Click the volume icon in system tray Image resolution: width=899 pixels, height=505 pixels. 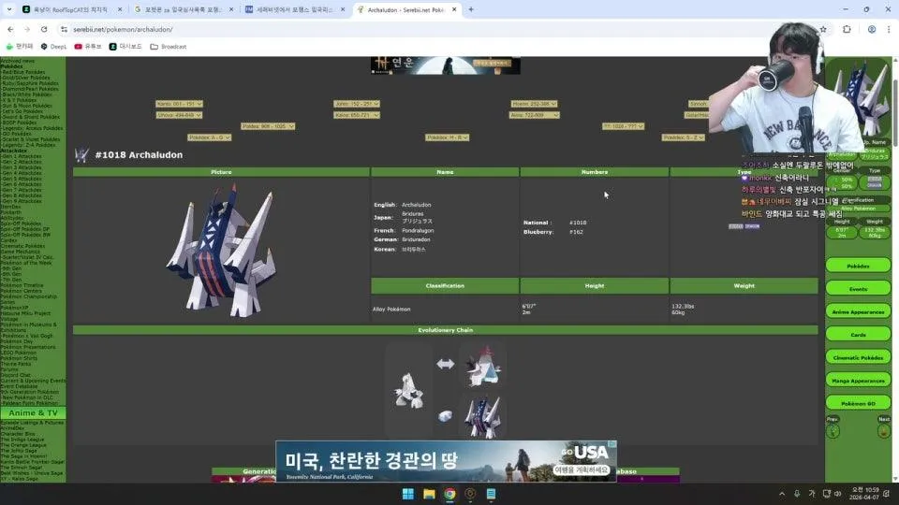(837, 494)
